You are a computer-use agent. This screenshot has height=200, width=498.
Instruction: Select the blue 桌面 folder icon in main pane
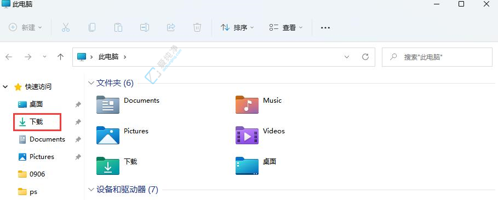pos(247,166)
